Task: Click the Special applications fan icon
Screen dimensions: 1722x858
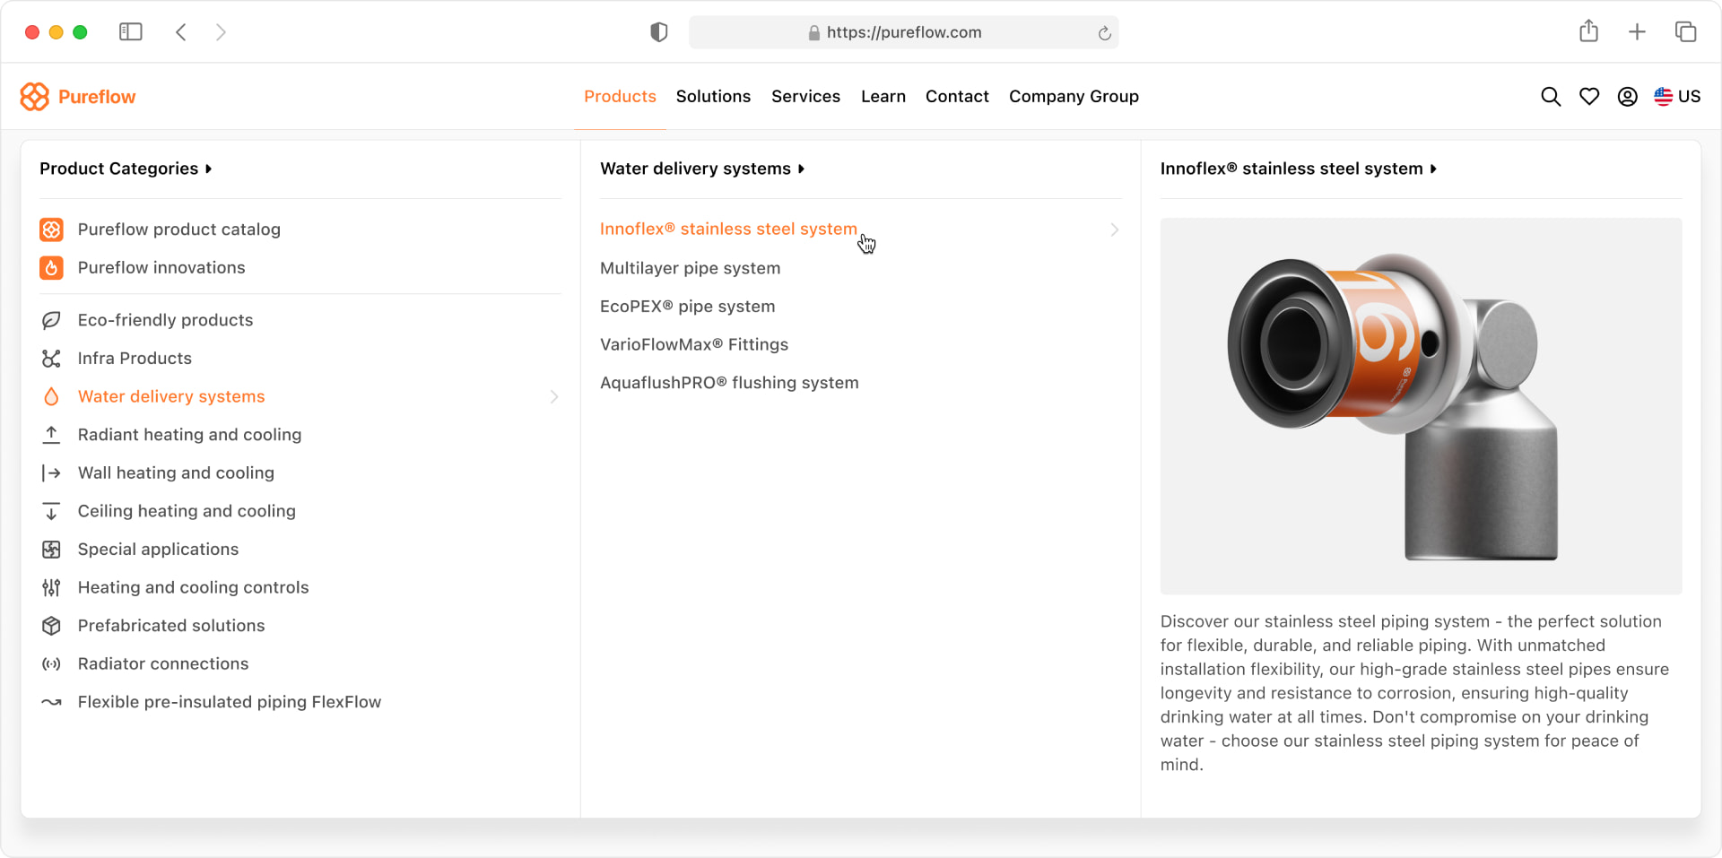Action: 51,550
